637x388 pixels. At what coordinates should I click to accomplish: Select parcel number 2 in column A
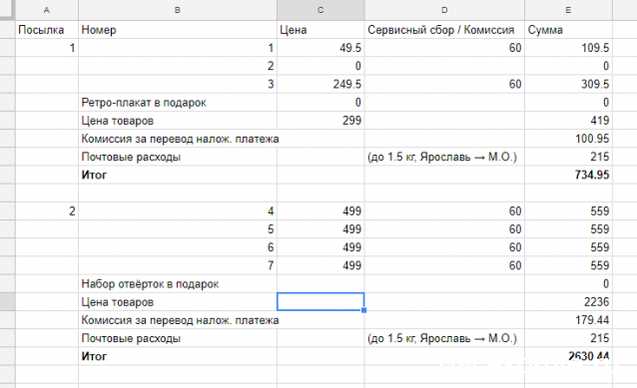pos(47,211)
